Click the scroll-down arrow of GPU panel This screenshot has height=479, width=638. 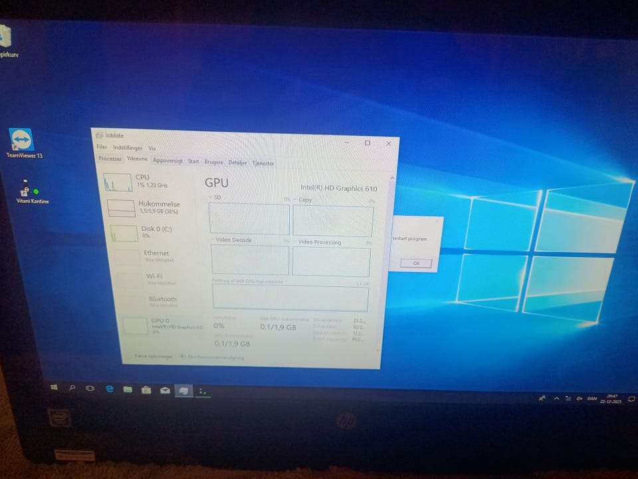pos(378,350)
